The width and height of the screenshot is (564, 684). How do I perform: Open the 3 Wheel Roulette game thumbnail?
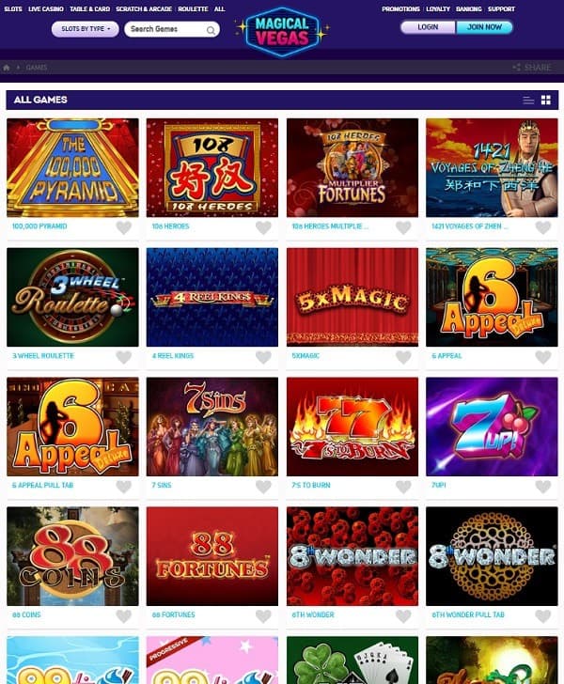click(72, 297)
